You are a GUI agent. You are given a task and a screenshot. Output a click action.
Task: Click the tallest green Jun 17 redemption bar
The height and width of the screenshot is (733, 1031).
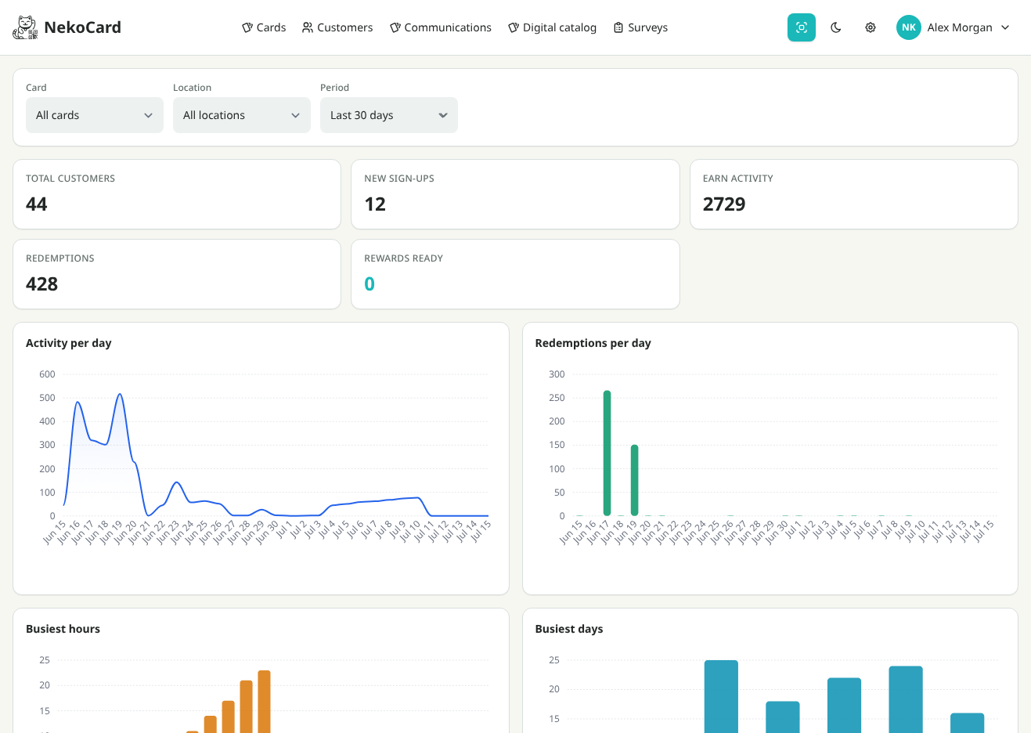pyautogui.click(x=607, y=453)
